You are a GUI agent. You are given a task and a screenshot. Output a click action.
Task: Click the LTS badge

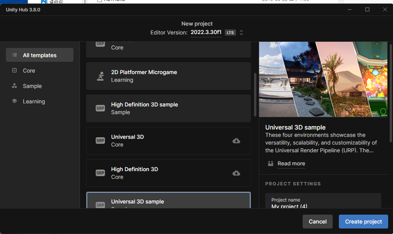(x=230, y=33)
